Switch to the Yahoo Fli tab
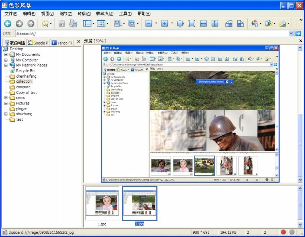This screenshot has width=305, height=237. [x=62, y=42]
